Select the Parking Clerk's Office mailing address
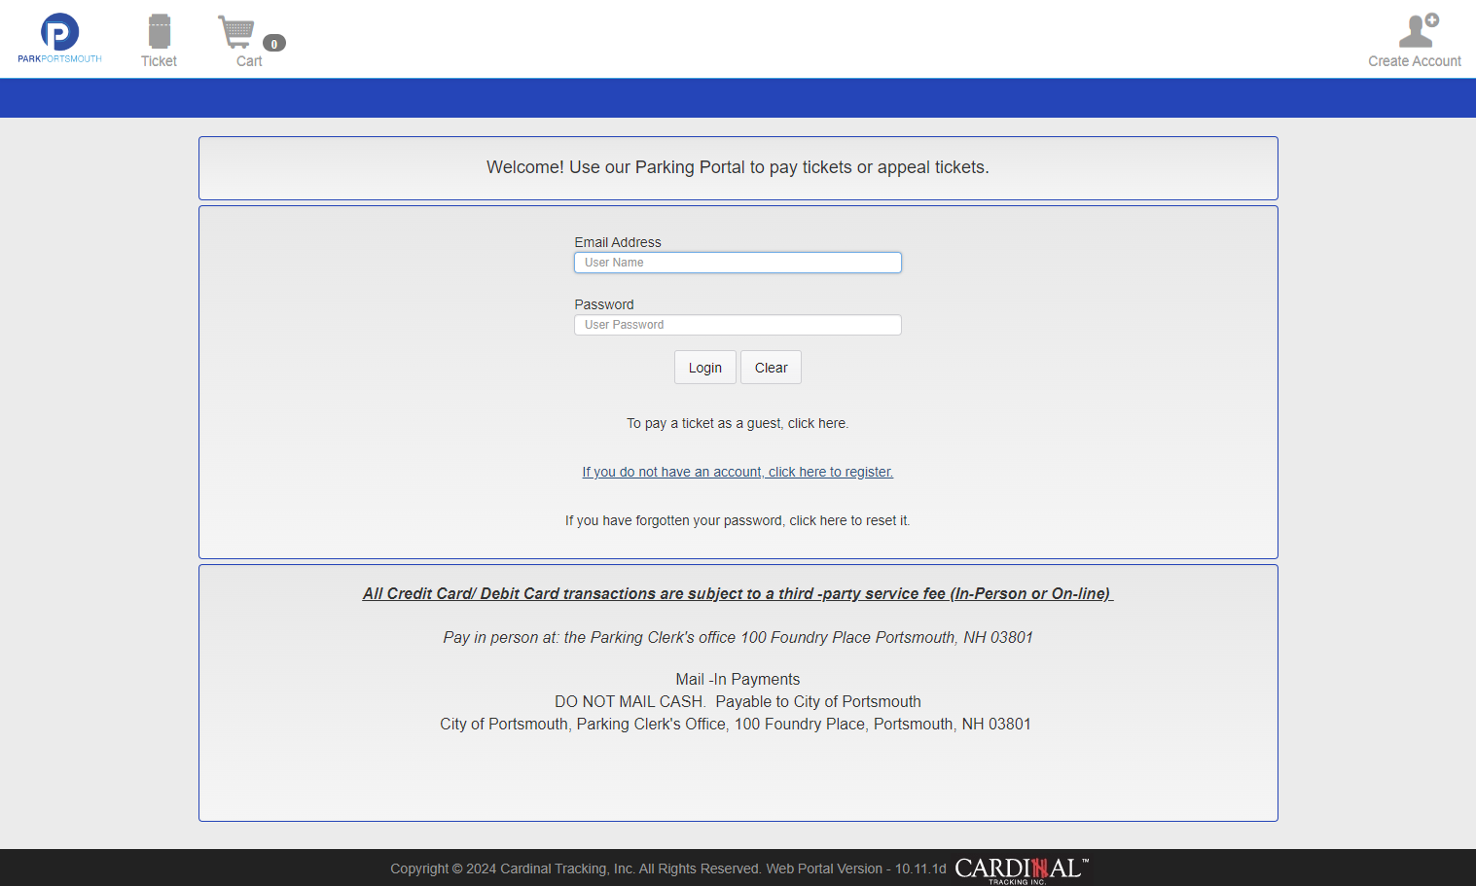Image resolution: width=1476 pixels, height=886 pixels. [x=736, y=724]
